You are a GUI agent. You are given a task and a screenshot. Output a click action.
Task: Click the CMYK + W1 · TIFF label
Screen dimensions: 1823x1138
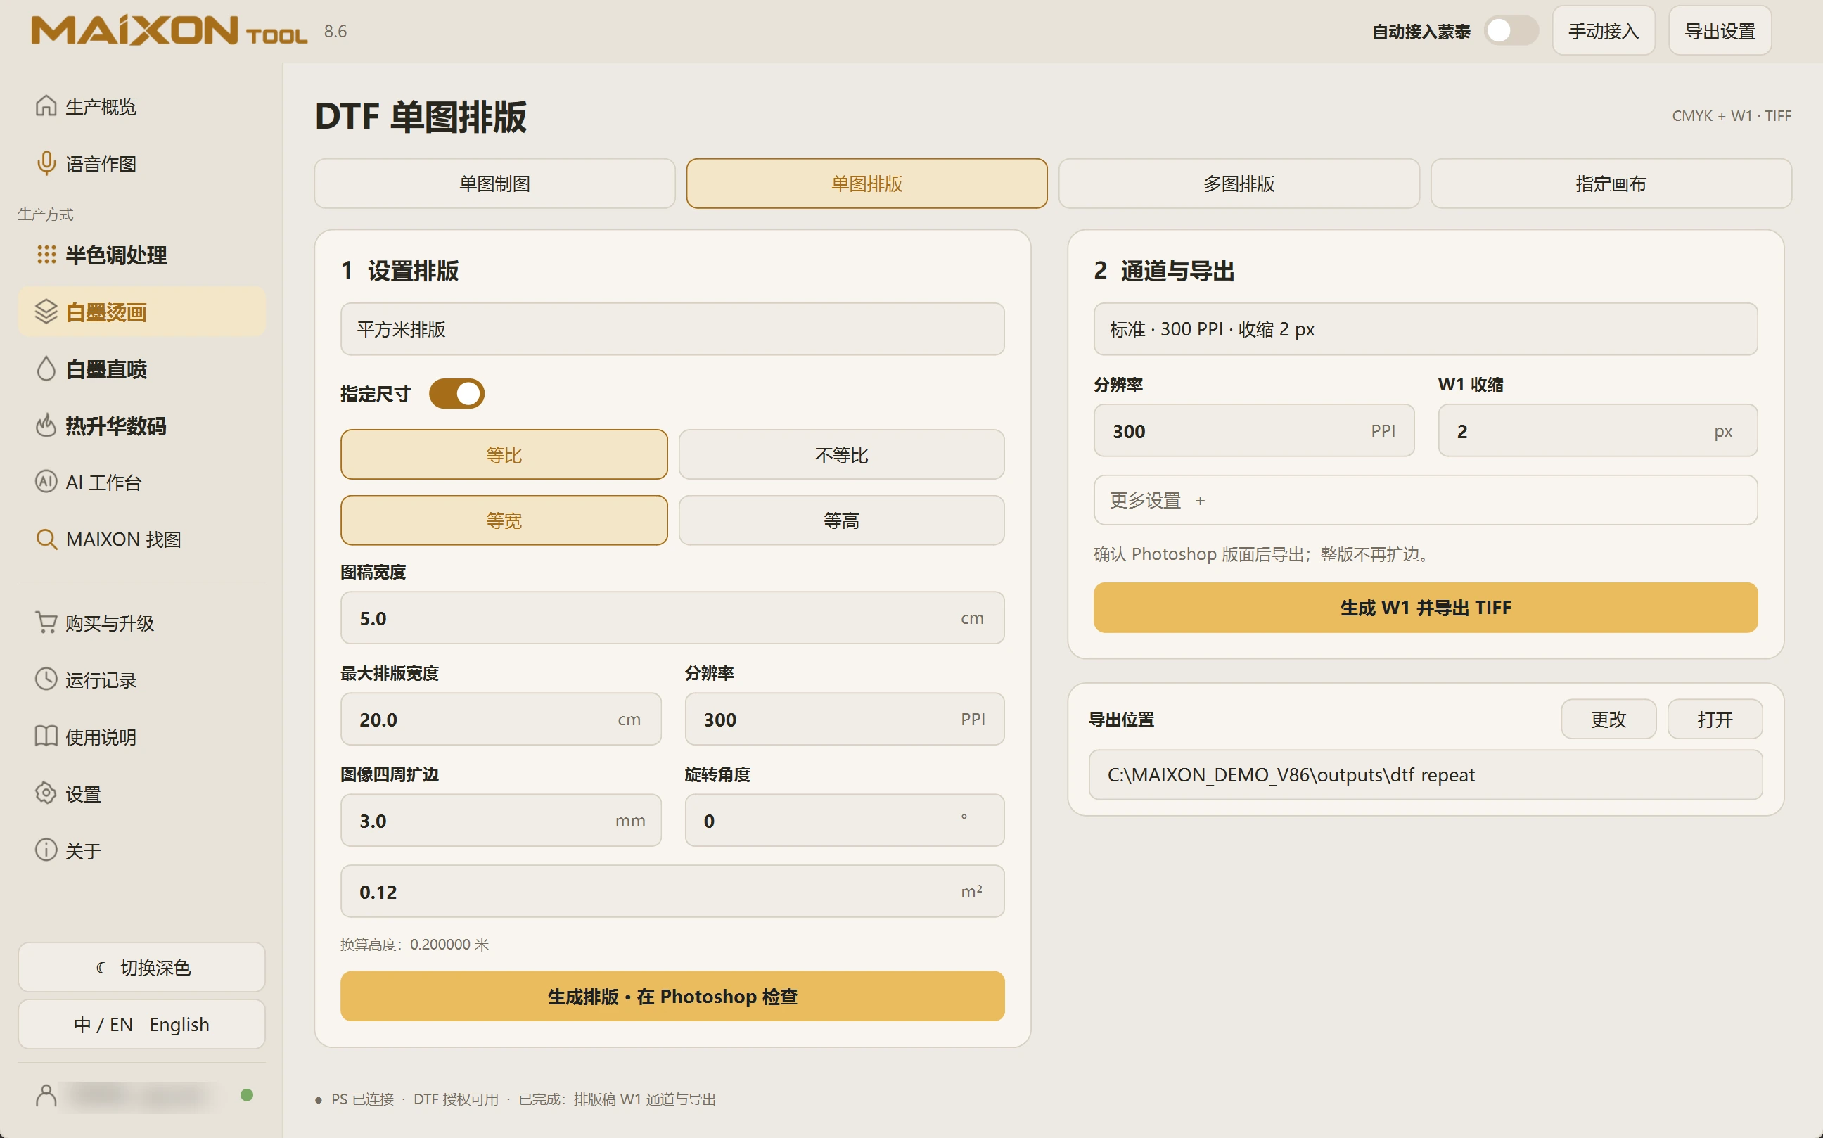pos(1731,116)
